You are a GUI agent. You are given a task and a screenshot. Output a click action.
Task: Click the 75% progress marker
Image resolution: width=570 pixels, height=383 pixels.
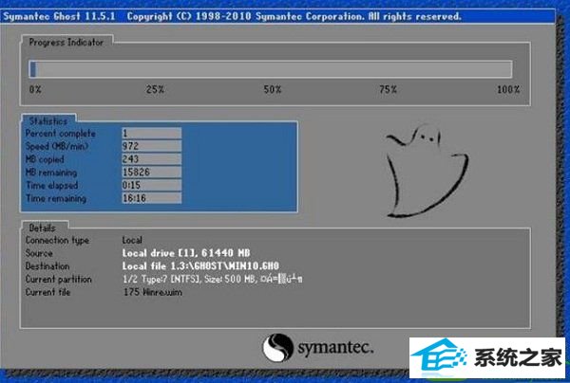click(x=388, y=89)
